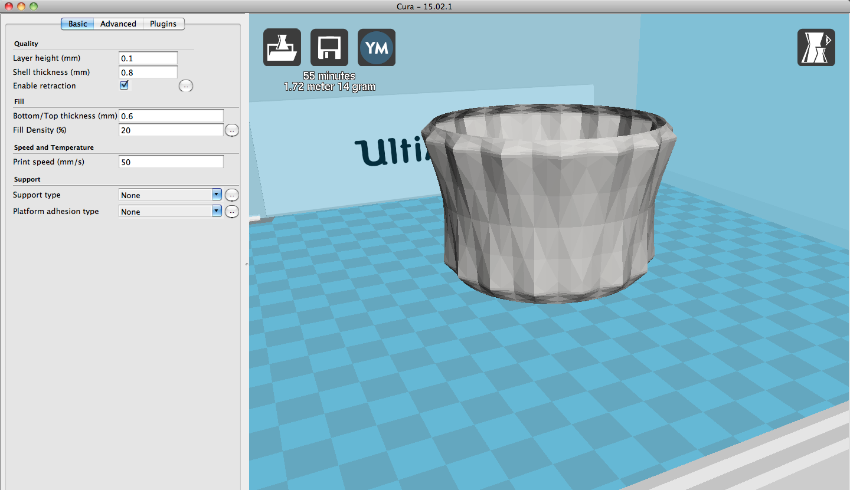Click the Bottom/Top thickness field
The width and height of the screenshot is (850, 490).
(171, 116)
